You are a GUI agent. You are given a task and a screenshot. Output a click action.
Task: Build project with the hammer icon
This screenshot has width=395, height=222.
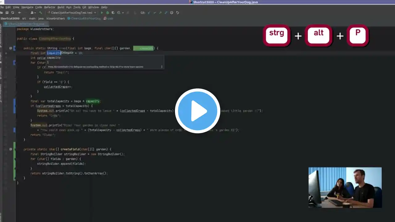pos(40,13)
